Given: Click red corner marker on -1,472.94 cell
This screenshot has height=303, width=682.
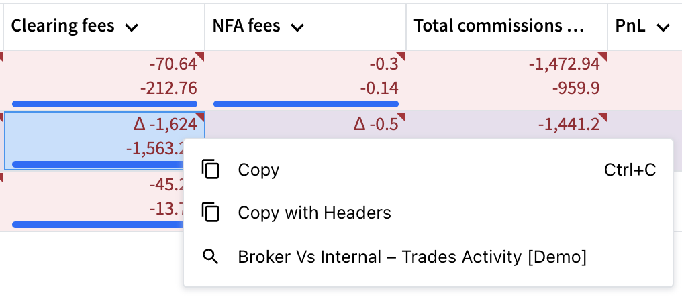Looking at the screenshot, I should [602, 56].
